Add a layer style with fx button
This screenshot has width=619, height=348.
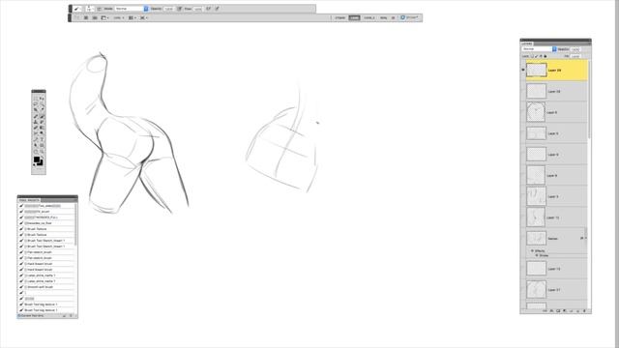click(551, 311)
